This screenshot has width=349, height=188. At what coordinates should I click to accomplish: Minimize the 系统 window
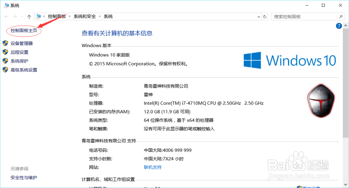pos(307,5)
